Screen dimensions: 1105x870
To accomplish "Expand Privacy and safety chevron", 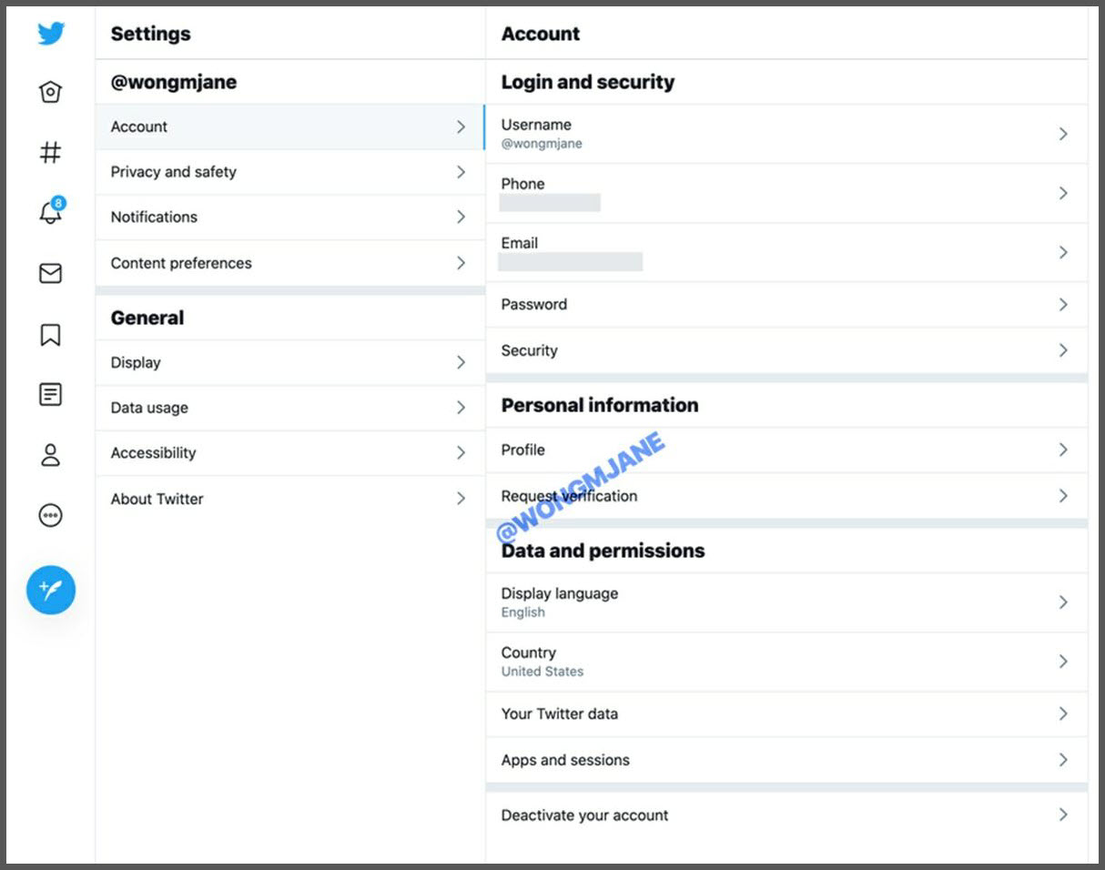I will click(461, 172).
